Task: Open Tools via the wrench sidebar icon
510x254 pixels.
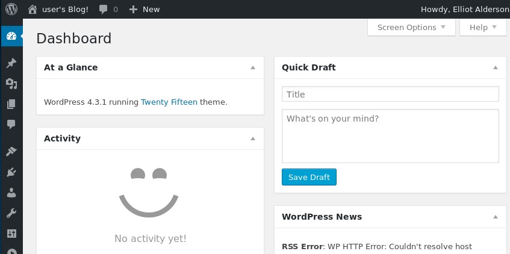Action: pos(11,213)
